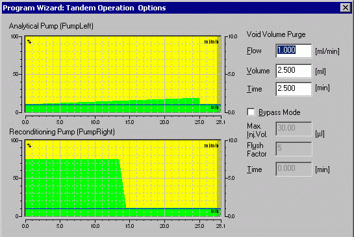Click the Flush Factor field
The height and width of the screenshot is (237, 354).
(x=294, y=149)
